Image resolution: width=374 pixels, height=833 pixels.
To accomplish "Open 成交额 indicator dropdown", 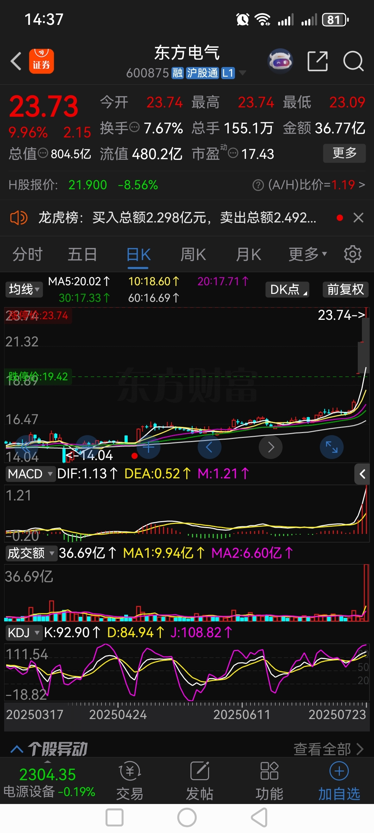I will 31,553.
